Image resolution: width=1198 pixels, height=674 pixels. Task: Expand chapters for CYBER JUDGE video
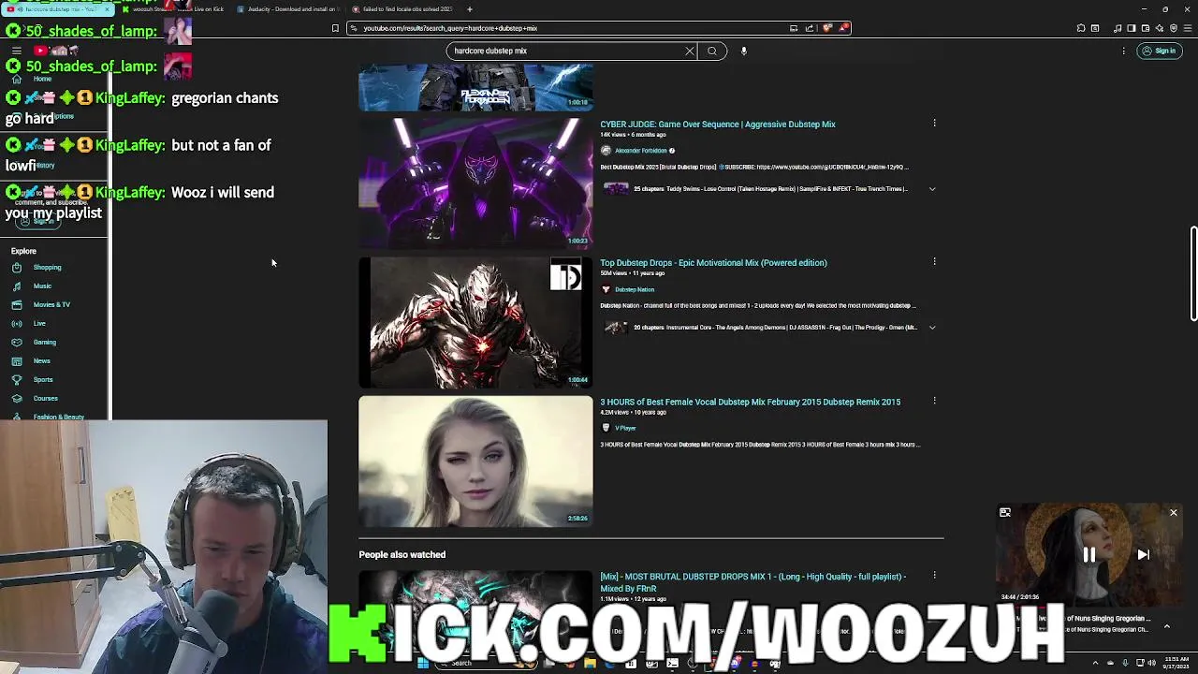pyautogui.click(x=932, y=189)
